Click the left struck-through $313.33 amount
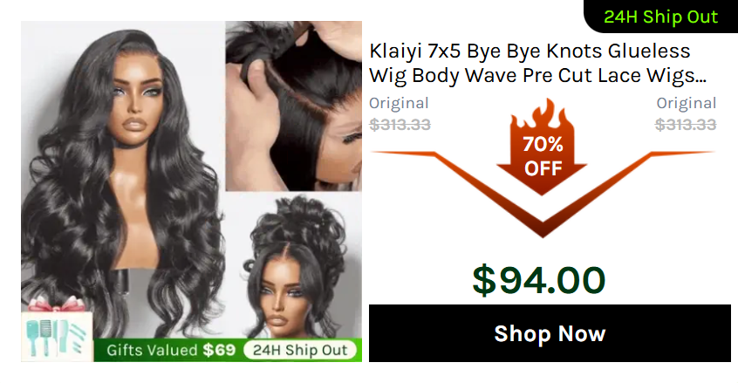Screen dimensions: 738x383 [x=400, y=125]
